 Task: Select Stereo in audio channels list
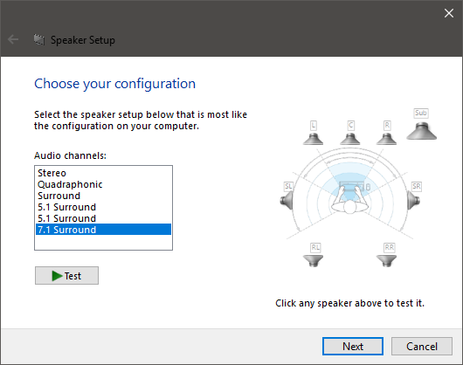tap(103, 173)
